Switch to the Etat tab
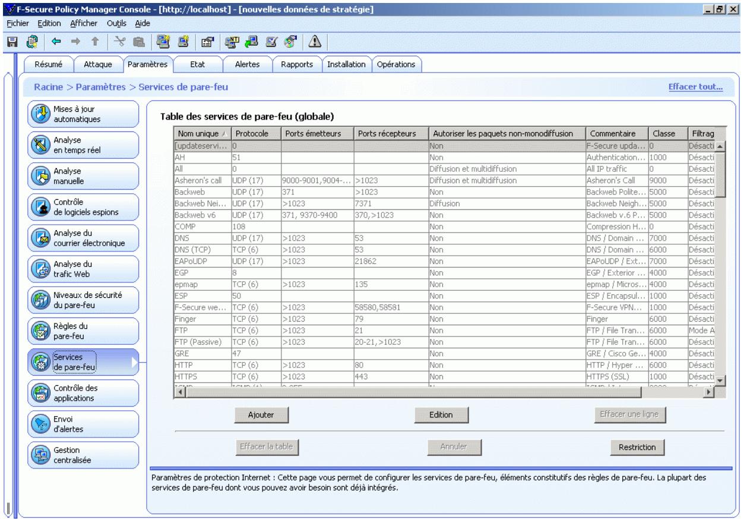Viewport: 744px width, 519px height. 197,65
